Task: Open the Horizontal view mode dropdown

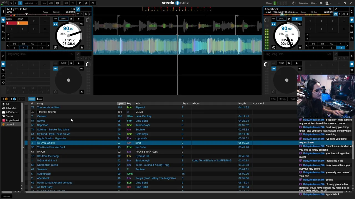Action: 30,3
